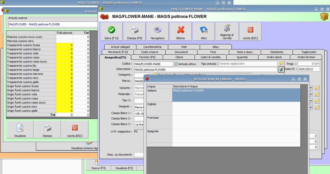Open the Ordini fornitori tab
Viewport: 330px width, 174px height.
(x=306, y=57)
